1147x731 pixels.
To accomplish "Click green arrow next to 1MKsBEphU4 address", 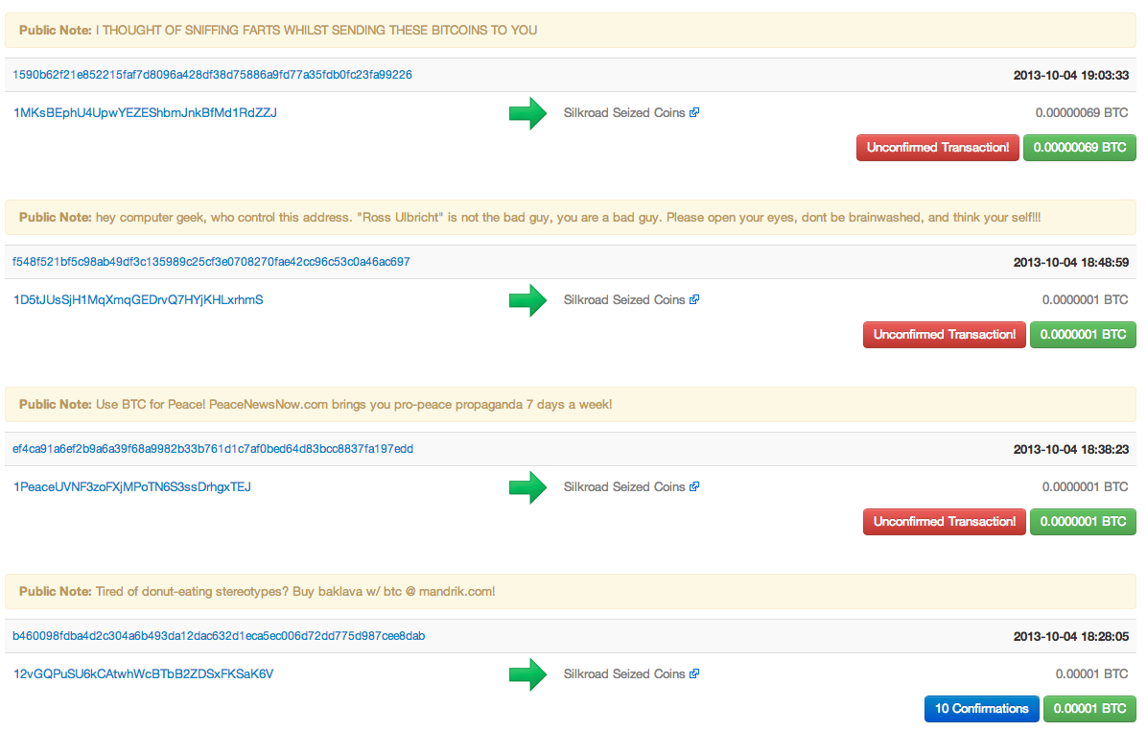I will [x=528, y=113].
